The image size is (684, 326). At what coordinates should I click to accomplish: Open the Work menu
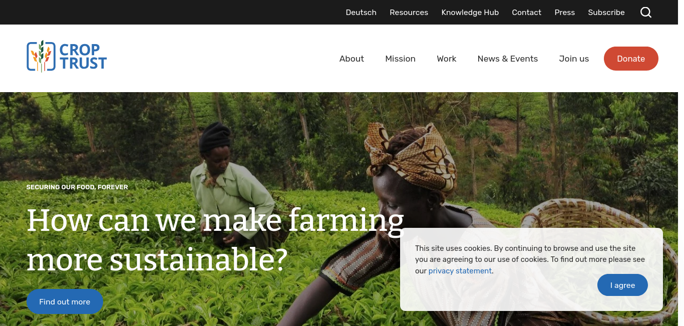coord(446,59)
